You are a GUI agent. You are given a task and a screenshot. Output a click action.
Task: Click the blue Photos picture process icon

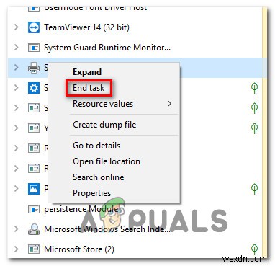34,189
